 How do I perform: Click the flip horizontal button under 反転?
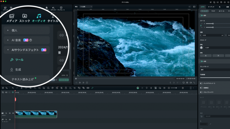tap(206, 56)
